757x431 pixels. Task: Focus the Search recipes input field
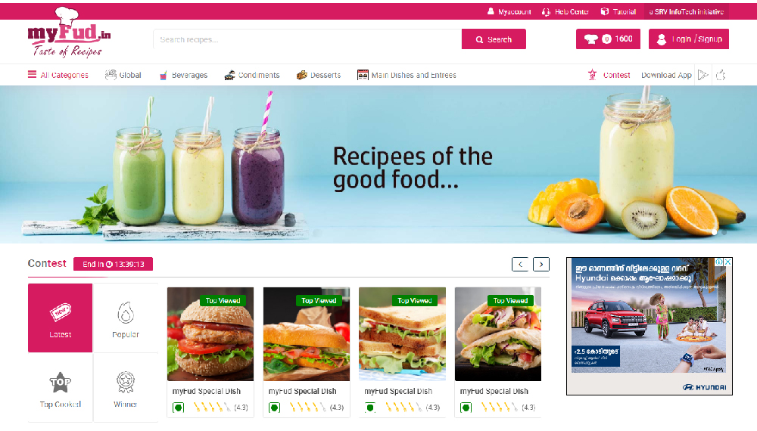point(307,39)
